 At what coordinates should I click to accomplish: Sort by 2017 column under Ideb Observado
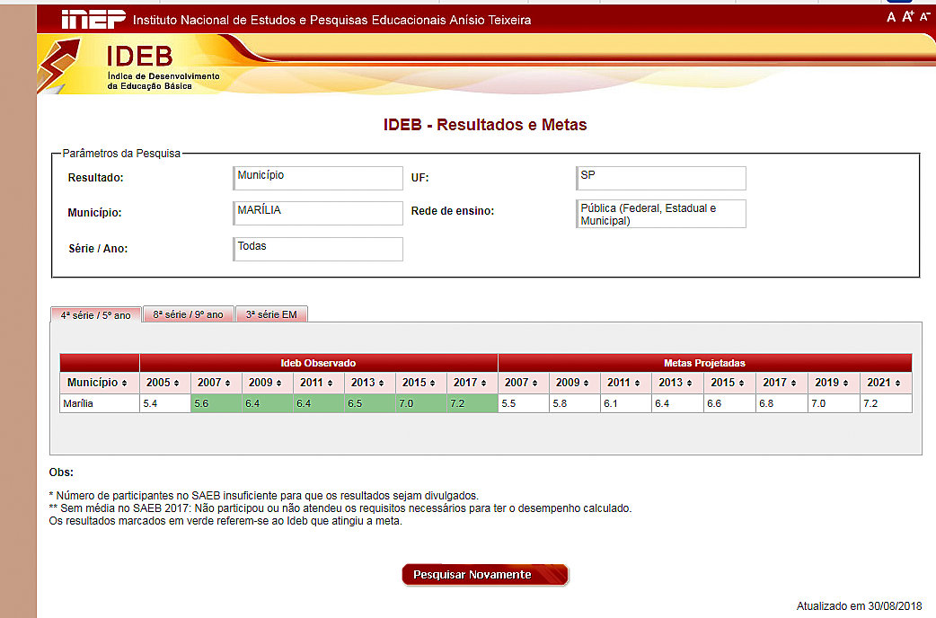[472, 383]
